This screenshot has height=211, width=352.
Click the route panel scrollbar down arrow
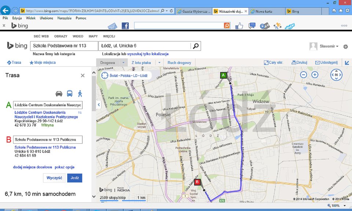click(x=94, y=196)
